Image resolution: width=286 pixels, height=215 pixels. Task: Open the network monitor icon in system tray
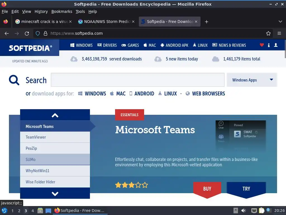tap(254, 211)
